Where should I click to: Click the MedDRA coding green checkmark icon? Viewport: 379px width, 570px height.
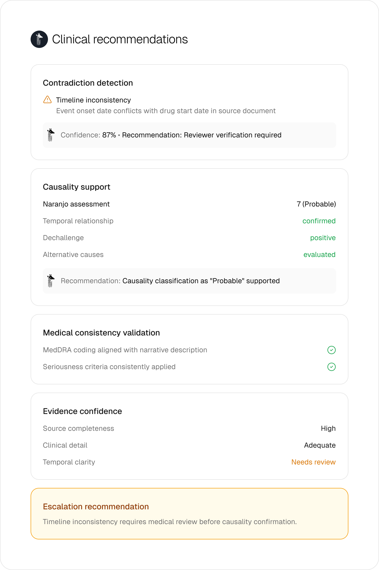point(331,350)
